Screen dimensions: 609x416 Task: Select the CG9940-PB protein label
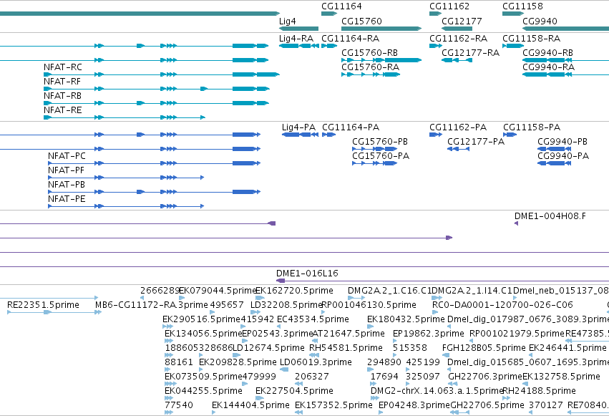click(562, 142)
